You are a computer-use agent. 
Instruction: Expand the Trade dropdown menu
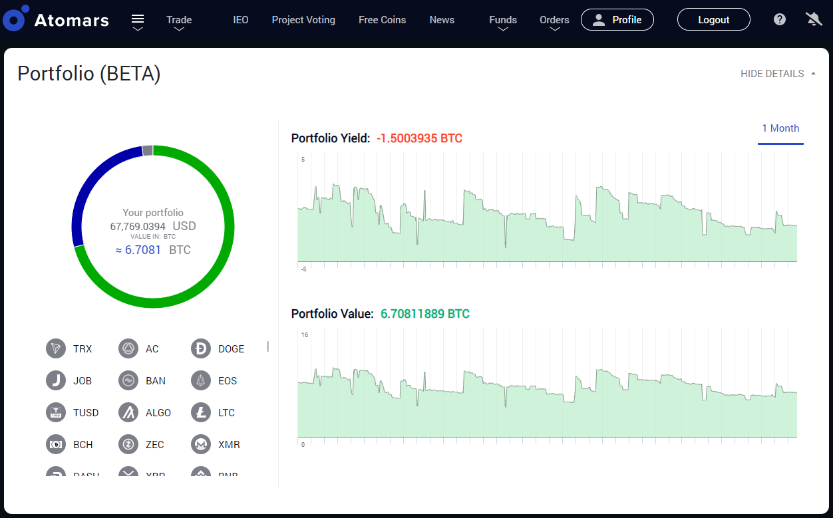(179, 22)
